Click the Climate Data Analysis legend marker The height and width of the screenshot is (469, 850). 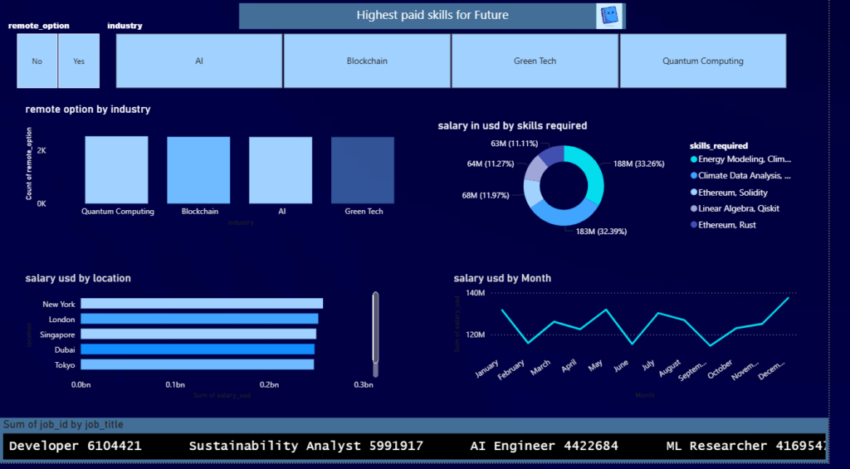(694, 176)
